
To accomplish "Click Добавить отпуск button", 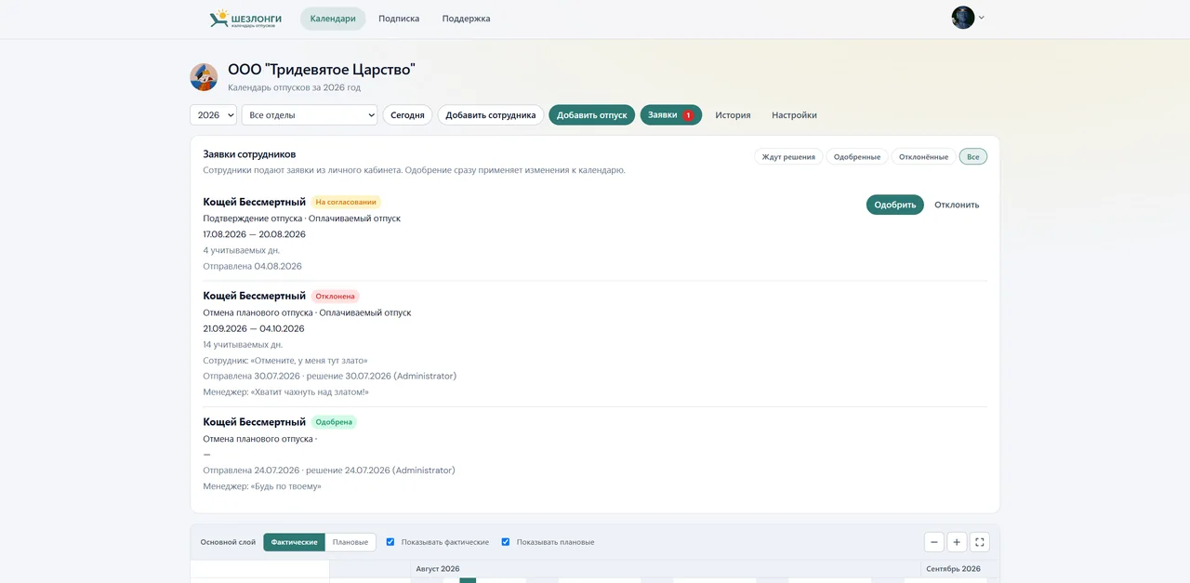I will 592,115.
